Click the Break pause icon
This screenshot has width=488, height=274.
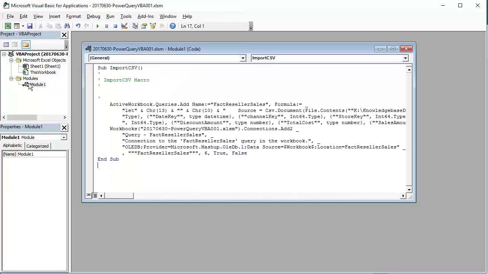pyautogui.click(x=106, y=26)
